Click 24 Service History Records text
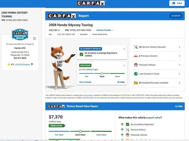189x141 pixels. (152, 47)
